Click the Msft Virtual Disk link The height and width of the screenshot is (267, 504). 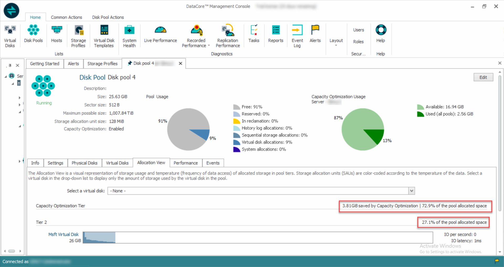[x=64, y=234]
